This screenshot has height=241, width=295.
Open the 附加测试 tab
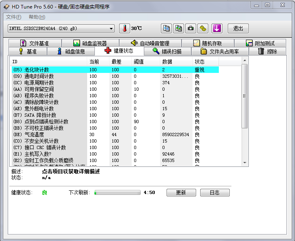[260, 43]
